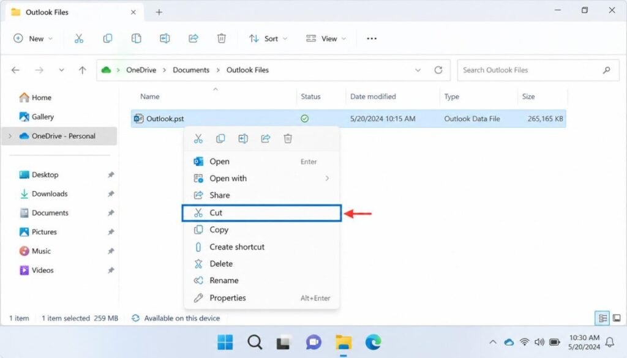Select Create shortcut menu entry
This screenshot has height=358, width=627.
coord(261,247)
